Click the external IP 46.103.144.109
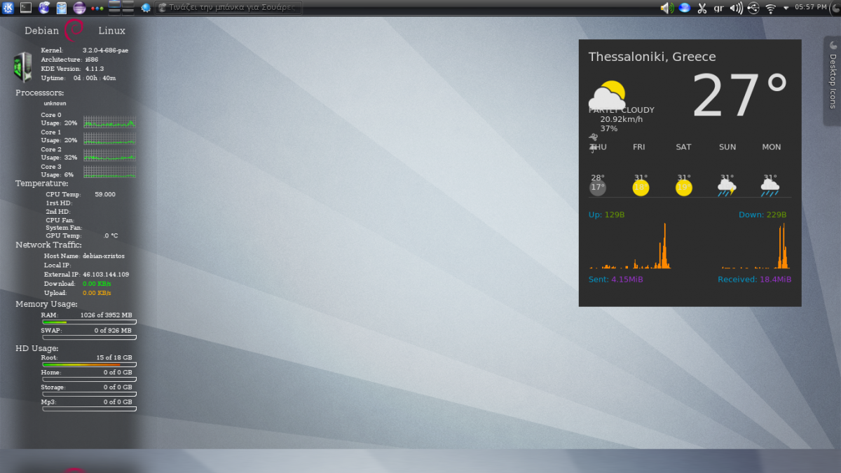 point(106,275)
